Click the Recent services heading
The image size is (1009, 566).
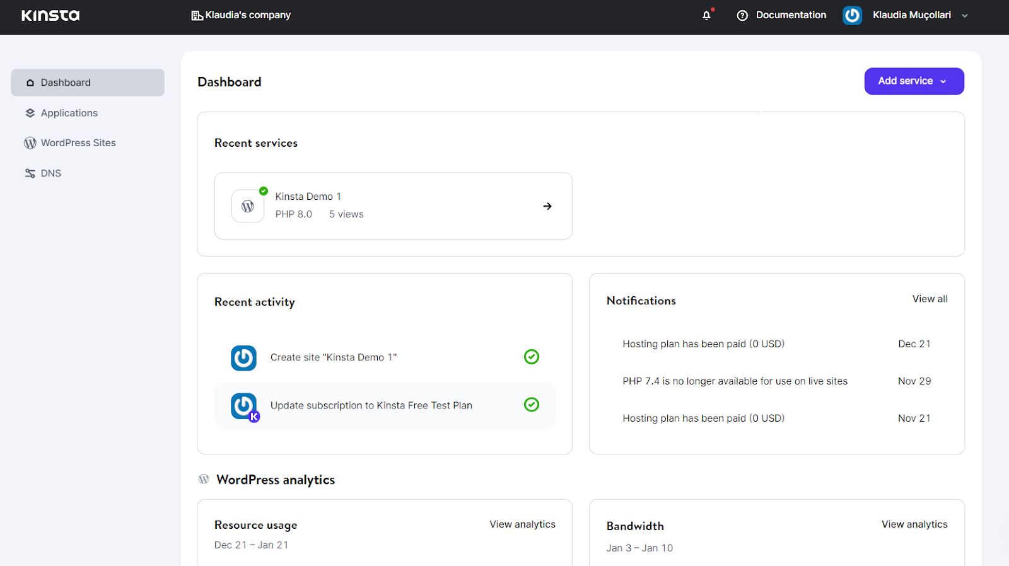coord(256,143)
